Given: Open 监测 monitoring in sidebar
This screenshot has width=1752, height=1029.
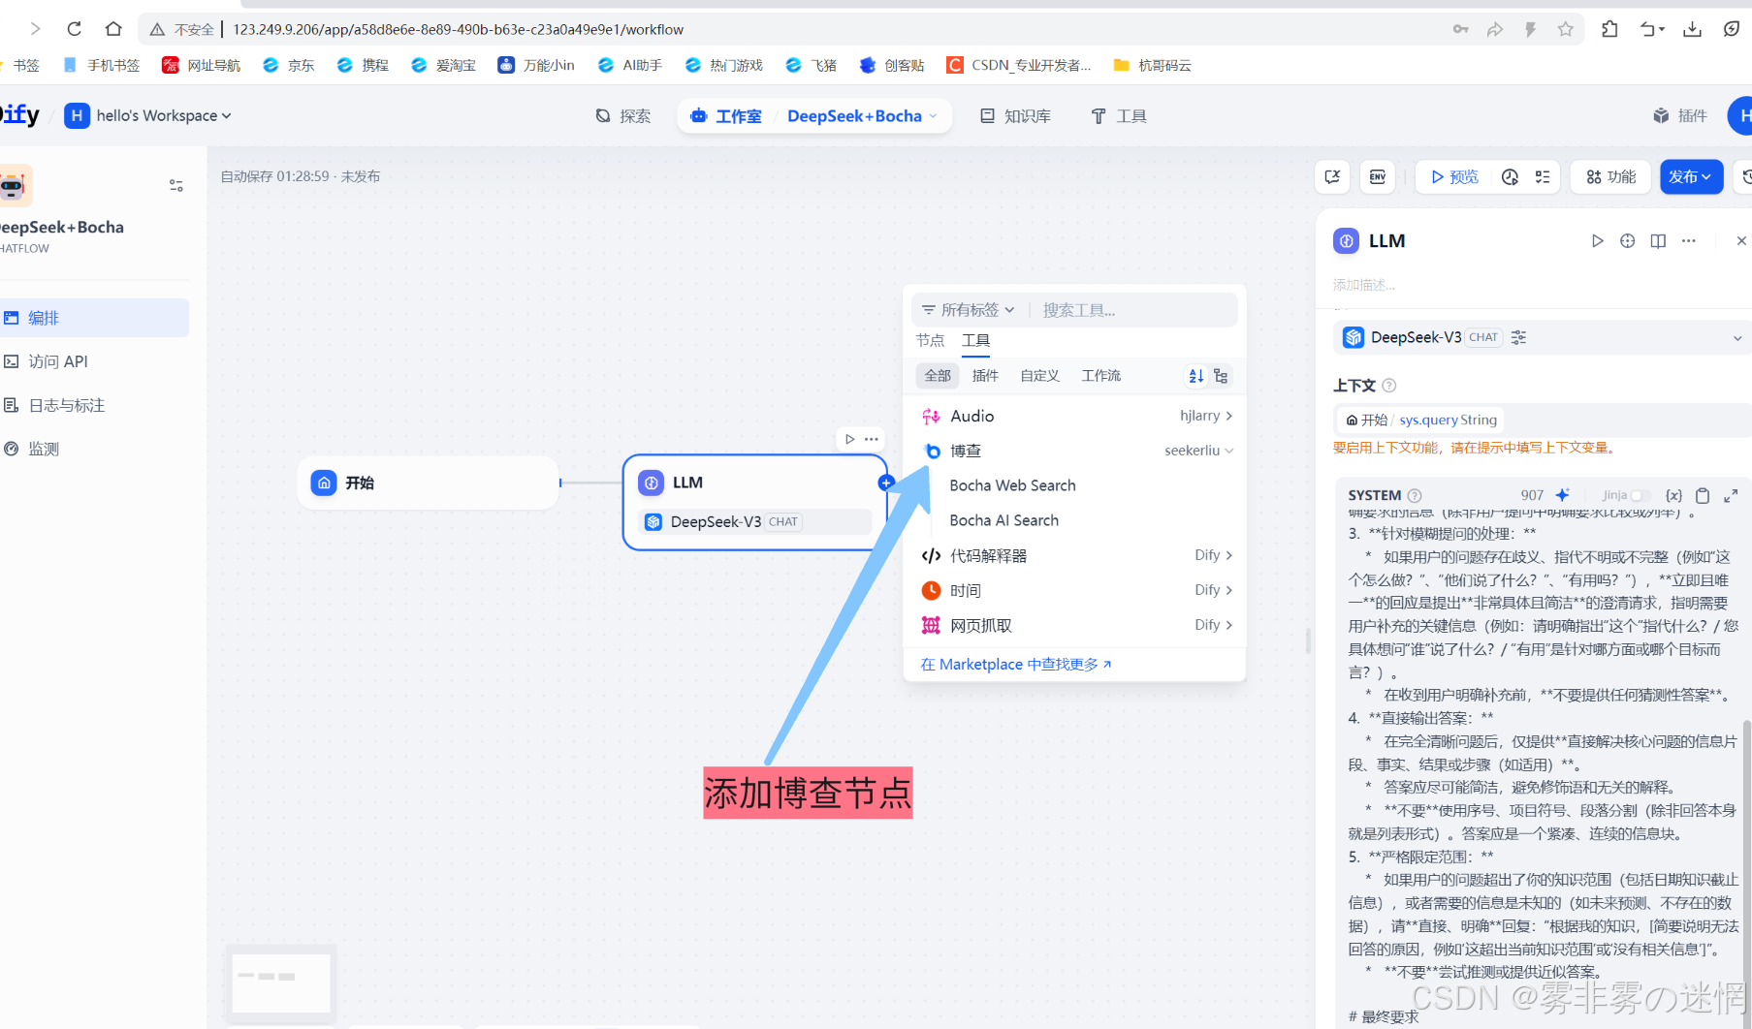Looking at the screenshot, I should click(94, 449).
